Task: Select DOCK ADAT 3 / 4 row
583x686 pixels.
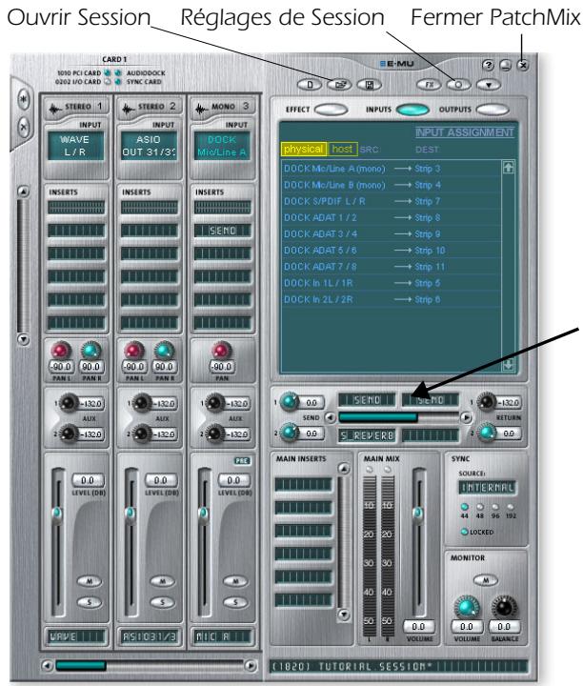Action: [x=391, y=234]
